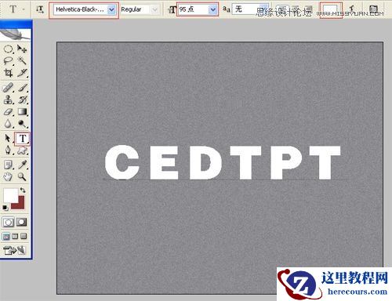Click the foreground color swatch
The width and height of the screenshot is (392, 301).
click(10, 195)
